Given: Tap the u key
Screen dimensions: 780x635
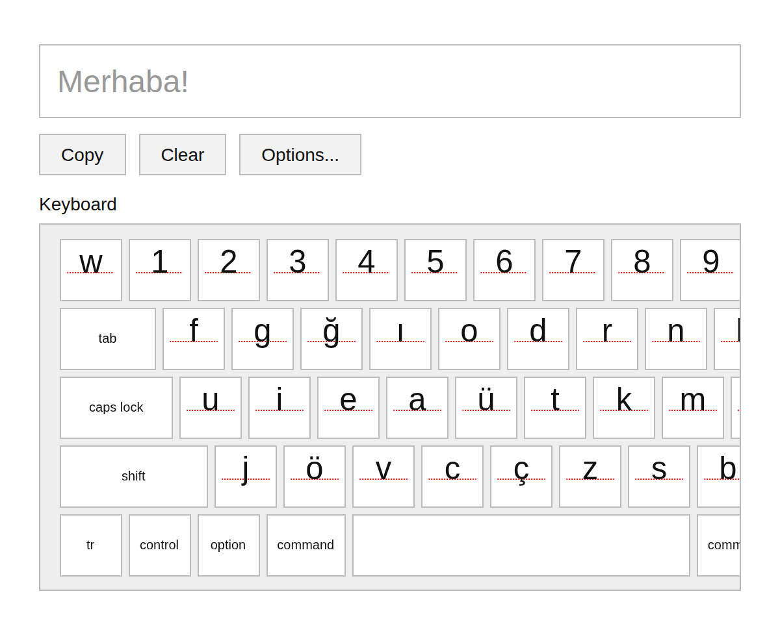Looking at the screenshot, I should [211, 408].
